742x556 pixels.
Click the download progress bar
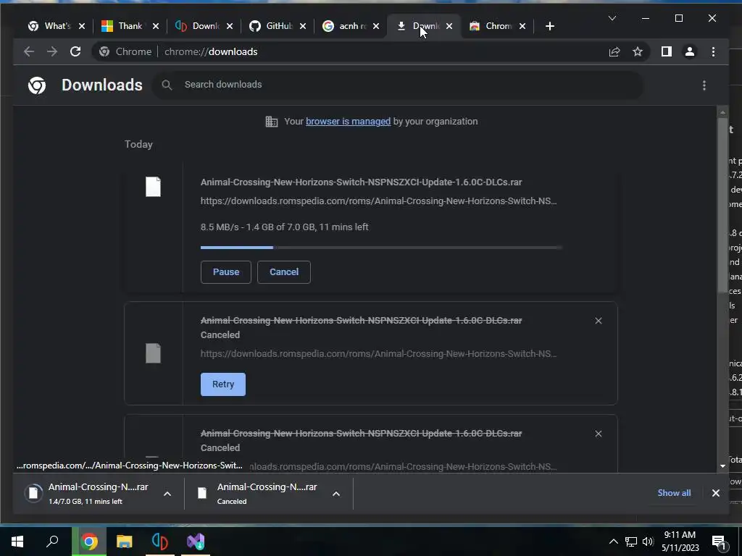(381, 248)
